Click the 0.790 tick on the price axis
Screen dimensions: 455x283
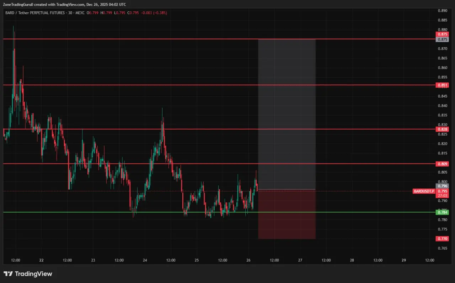[x=442, y=201]
